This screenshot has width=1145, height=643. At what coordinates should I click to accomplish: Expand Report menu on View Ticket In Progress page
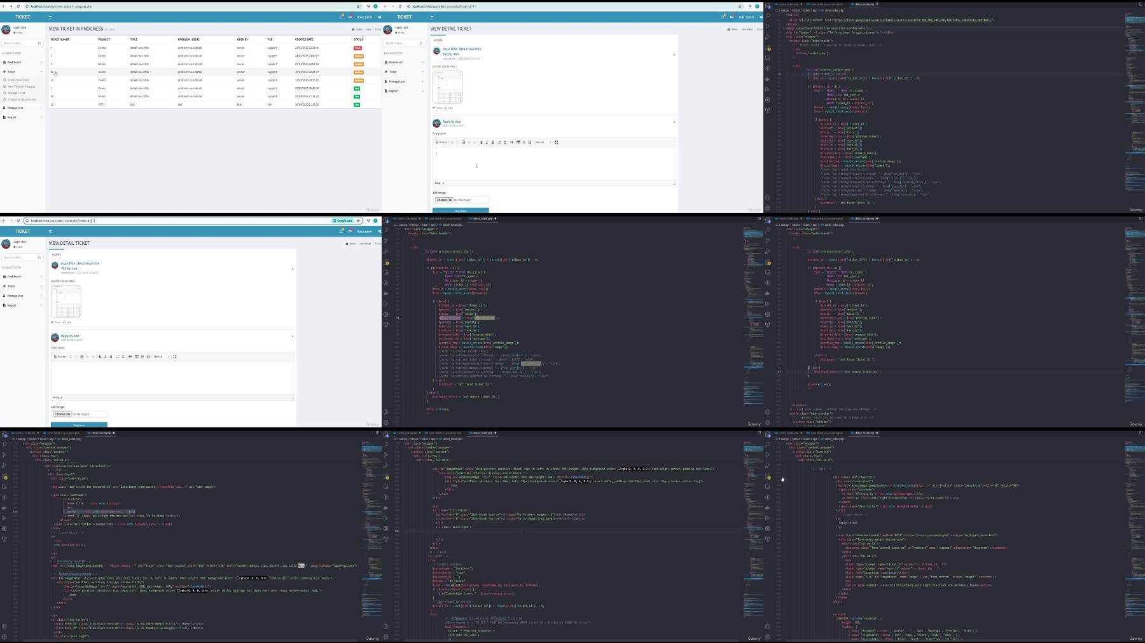(x=22, y=117)
